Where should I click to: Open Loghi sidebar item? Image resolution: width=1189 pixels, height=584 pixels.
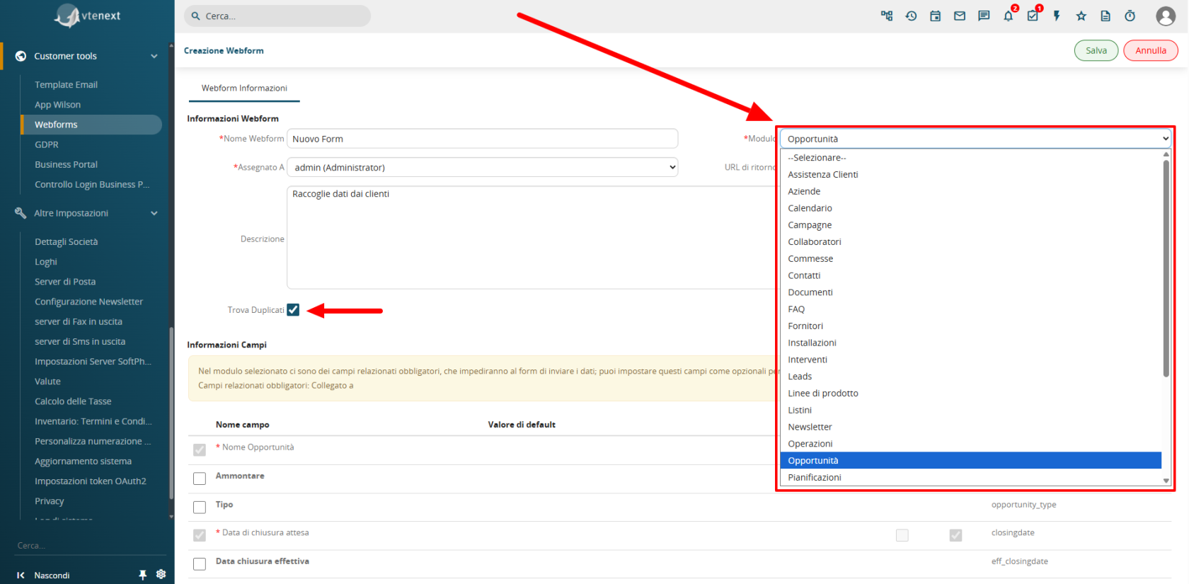click(x=46, y=261)
